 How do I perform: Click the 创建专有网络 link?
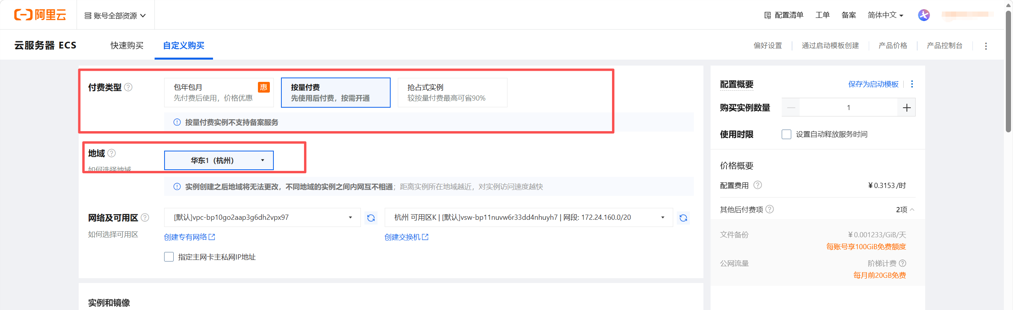tap(185, 237)
